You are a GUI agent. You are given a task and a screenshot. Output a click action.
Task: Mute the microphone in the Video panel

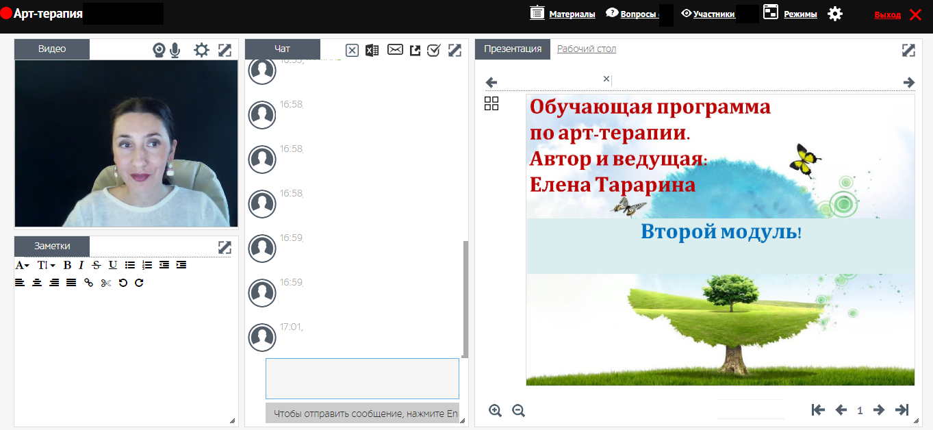[x=175, y=50]
